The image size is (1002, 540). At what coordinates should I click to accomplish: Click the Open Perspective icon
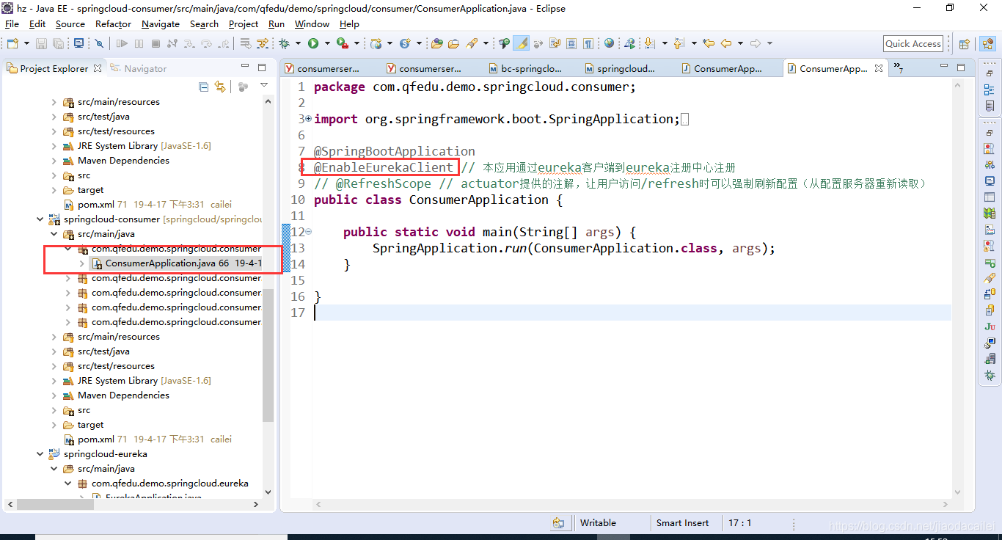pos(965,44)
